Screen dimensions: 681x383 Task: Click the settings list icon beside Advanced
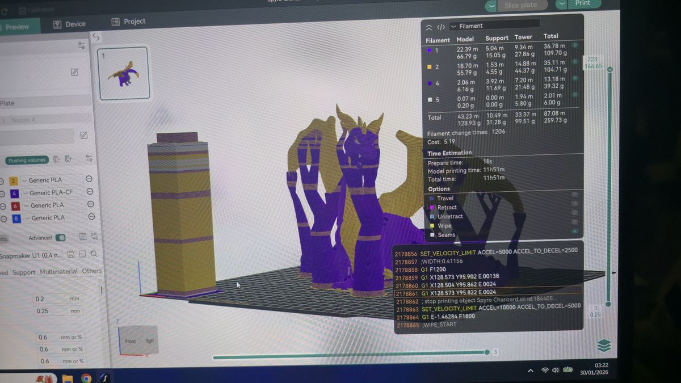(83, 237)
